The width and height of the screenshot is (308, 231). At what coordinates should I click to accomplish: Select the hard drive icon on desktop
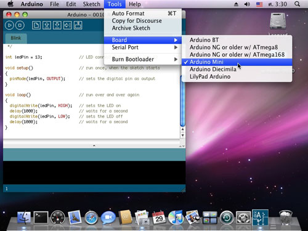tap(278, 21)
